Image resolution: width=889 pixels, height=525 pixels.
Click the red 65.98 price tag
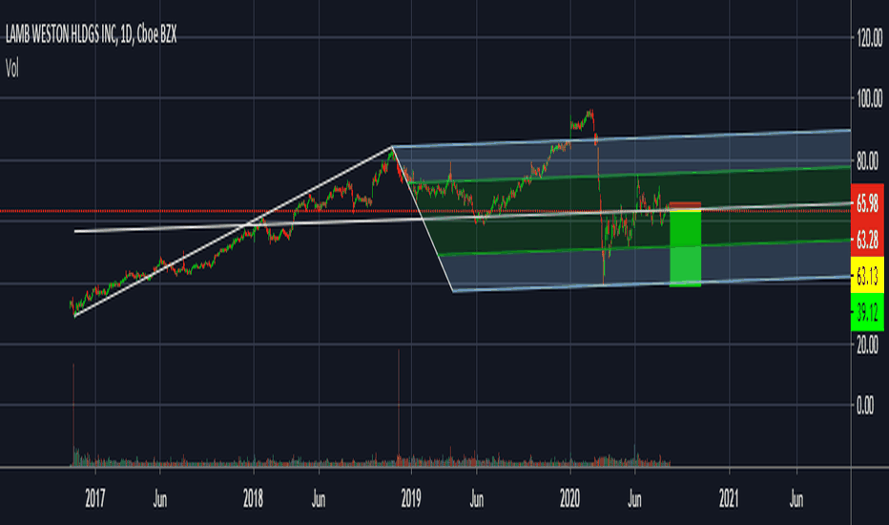(x=867, y=202)
